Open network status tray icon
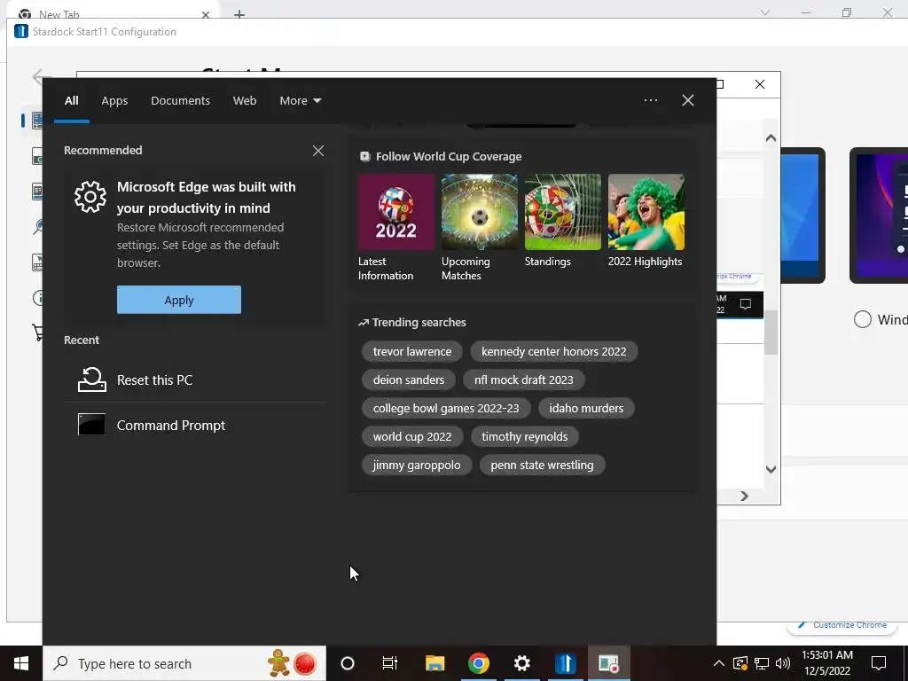 click(x=762, y=663)
